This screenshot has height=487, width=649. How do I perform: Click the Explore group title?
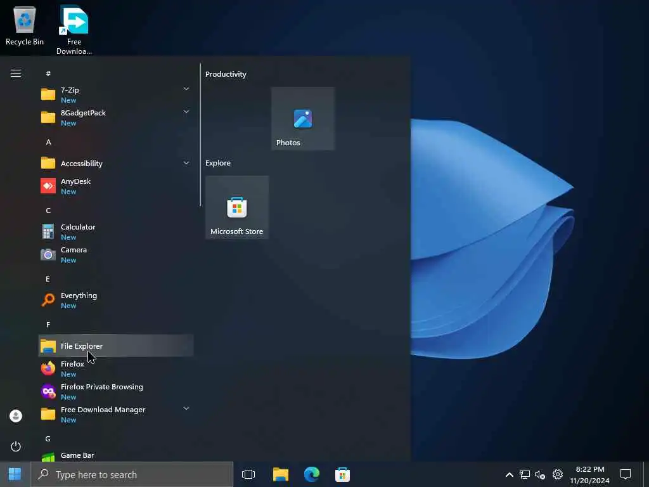pos(218,163)
